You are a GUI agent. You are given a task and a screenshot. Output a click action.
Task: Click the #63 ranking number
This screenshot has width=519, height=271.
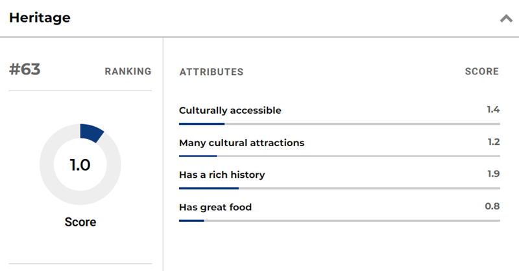coord(25,70)
